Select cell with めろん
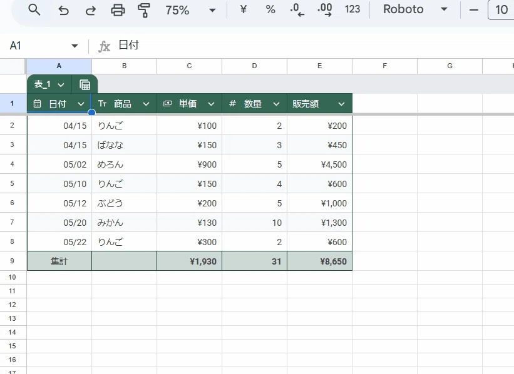The height and width of the screenshot is (374, 514). (124, 164)
